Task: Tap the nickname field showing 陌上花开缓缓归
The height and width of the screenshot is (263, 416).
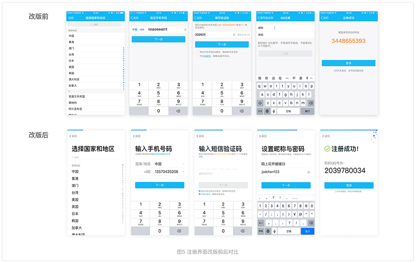Action: click(273, 164)
